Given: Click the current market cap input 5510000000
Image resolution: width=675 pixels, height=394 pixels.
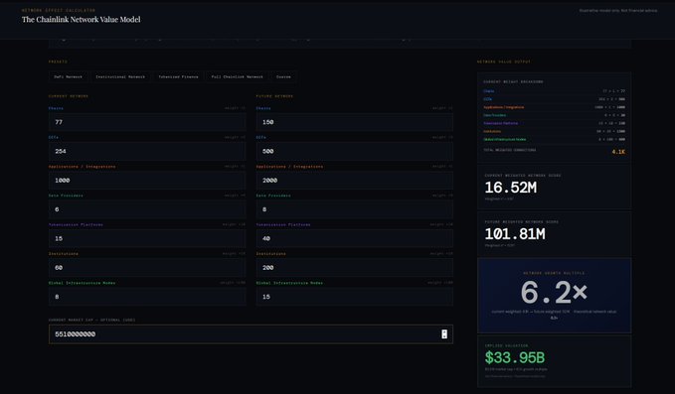Looking at the screenshot, I should point(251,334).
